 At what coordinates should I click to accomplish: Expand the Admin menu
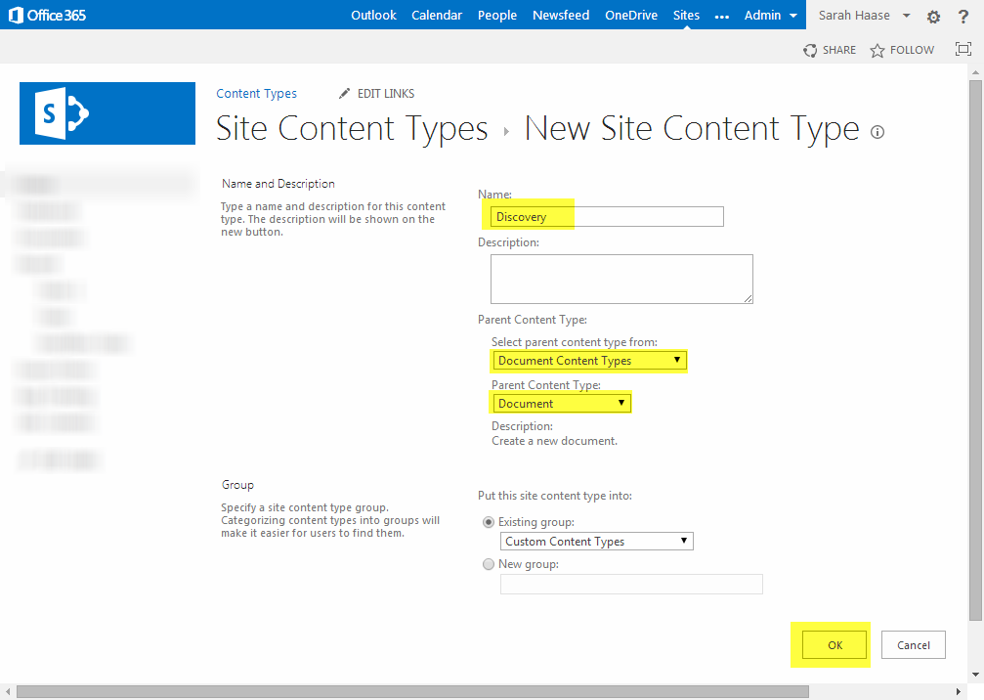pyautogui.click(x=771, y=16)
